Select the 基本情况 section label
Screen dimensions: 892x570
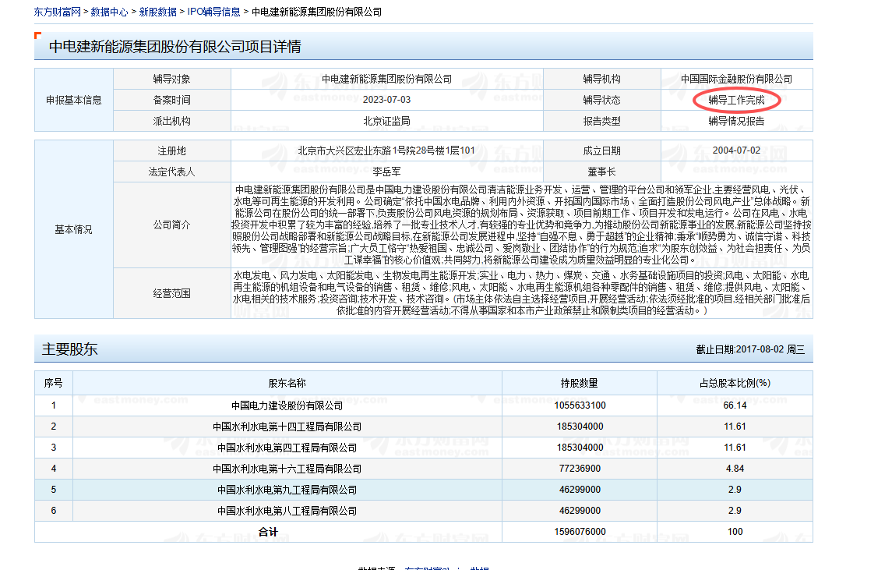[x=74, y=229]
